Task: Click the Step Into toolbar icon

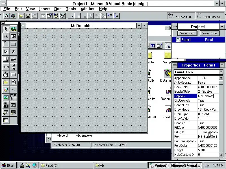Action: [110, 16]
